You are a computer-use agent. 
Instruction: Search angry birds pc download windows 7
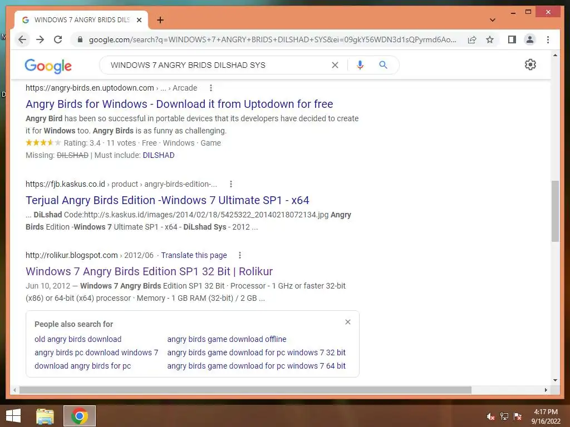point(96,352)
